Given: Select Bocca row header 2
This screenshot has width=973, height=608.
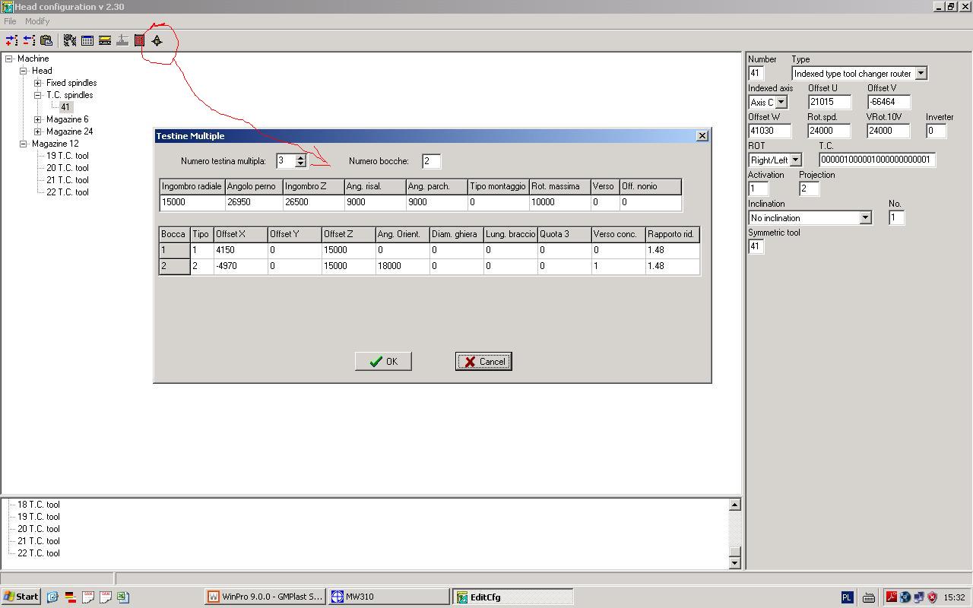Looking at the screenshot, I should tap(174, 266).
